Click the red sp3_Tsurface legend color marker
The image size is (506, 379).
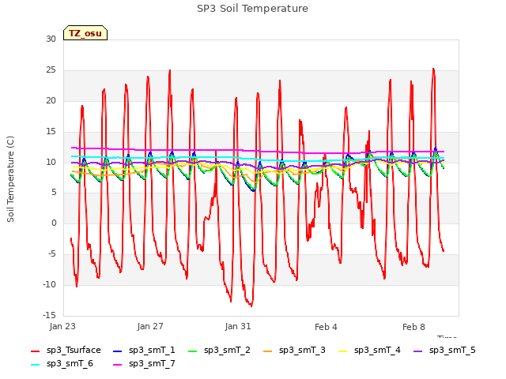(35, 351)
